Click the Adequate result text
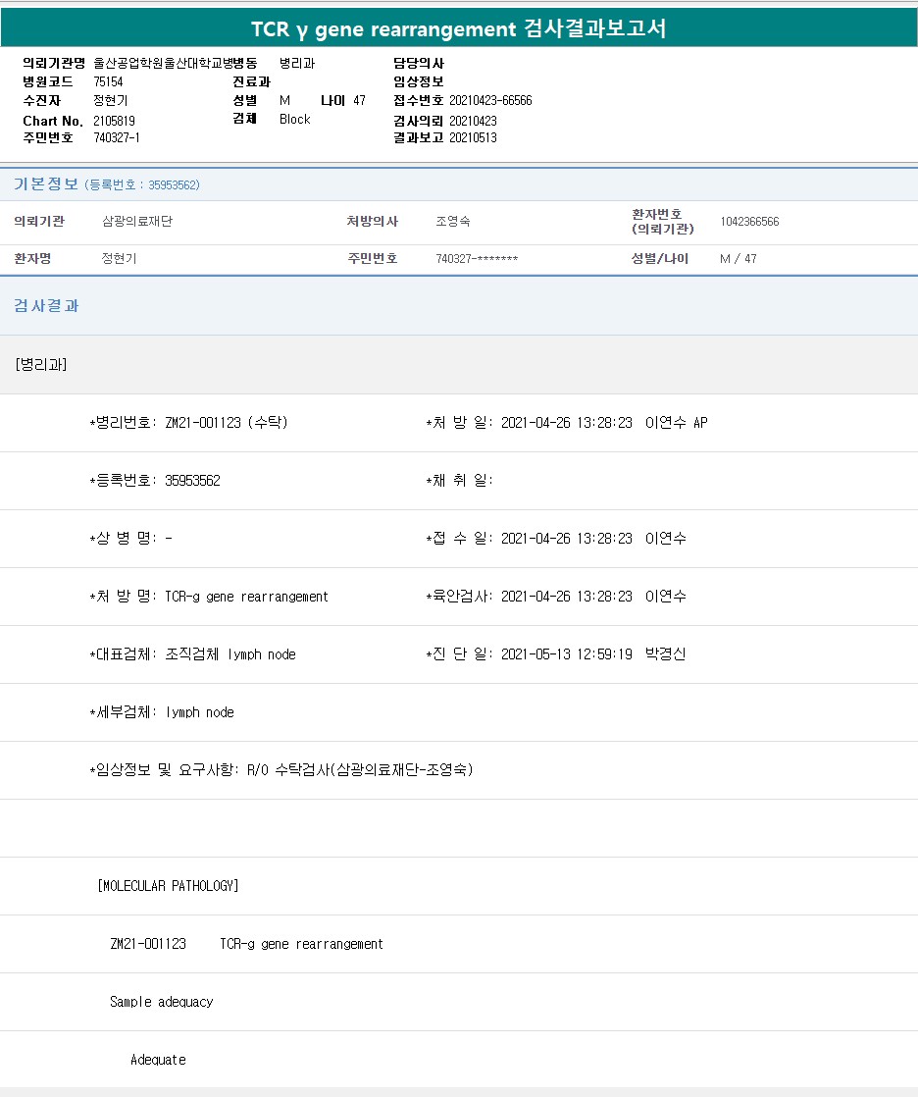The image size is (918, 1097). coord(158,1060)
